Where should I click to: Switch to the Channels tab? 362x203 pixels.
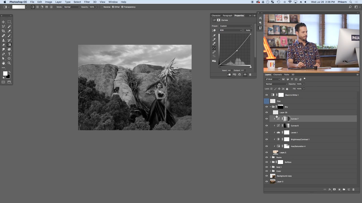pyautogui.click(x=277, y=74)
